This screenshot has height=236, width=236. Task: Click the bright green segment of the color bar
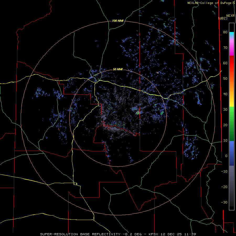[x=232, y=111]
